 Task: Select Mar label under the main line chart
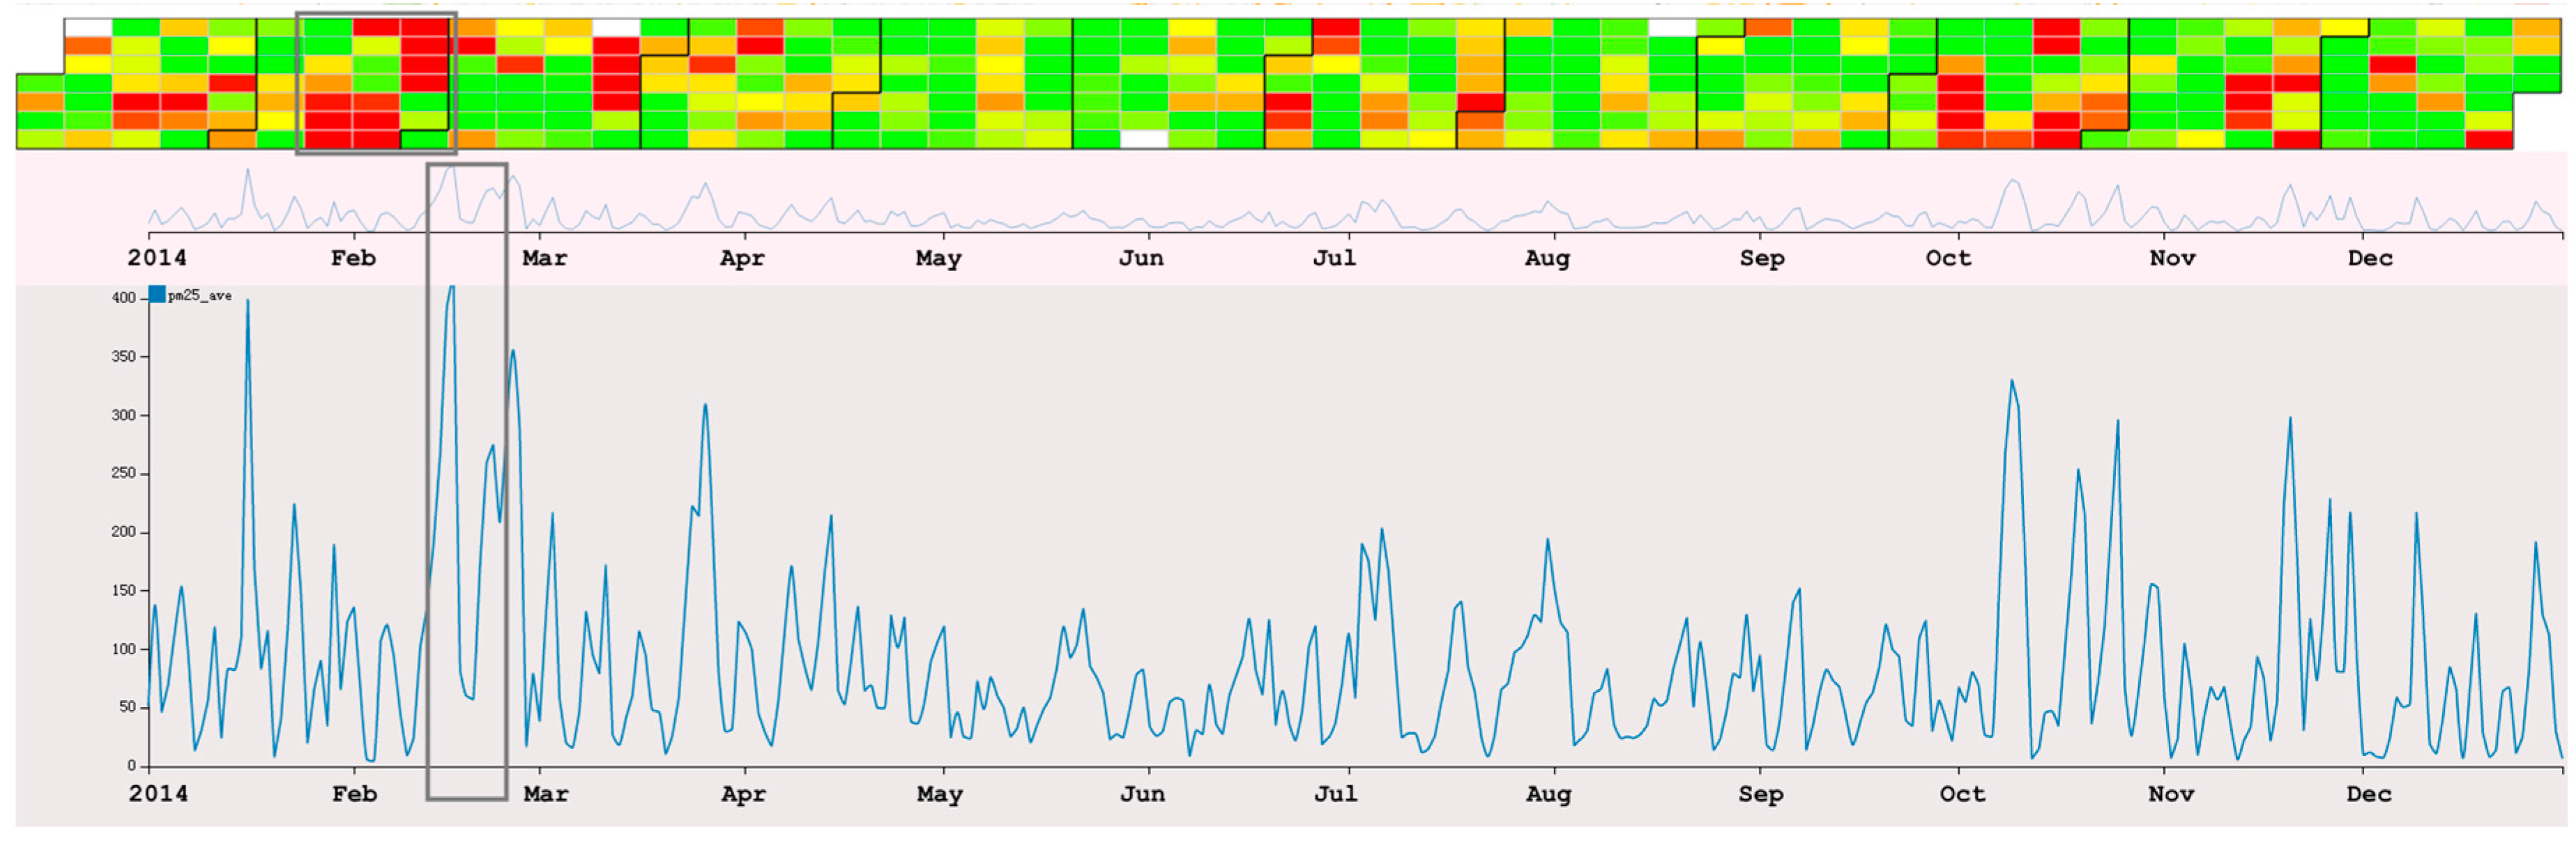point(546,794)
